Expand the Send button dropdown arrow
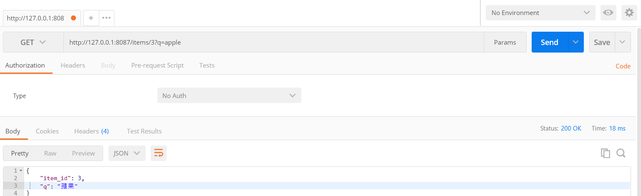 pyautogui.click(x=576, y=42)
